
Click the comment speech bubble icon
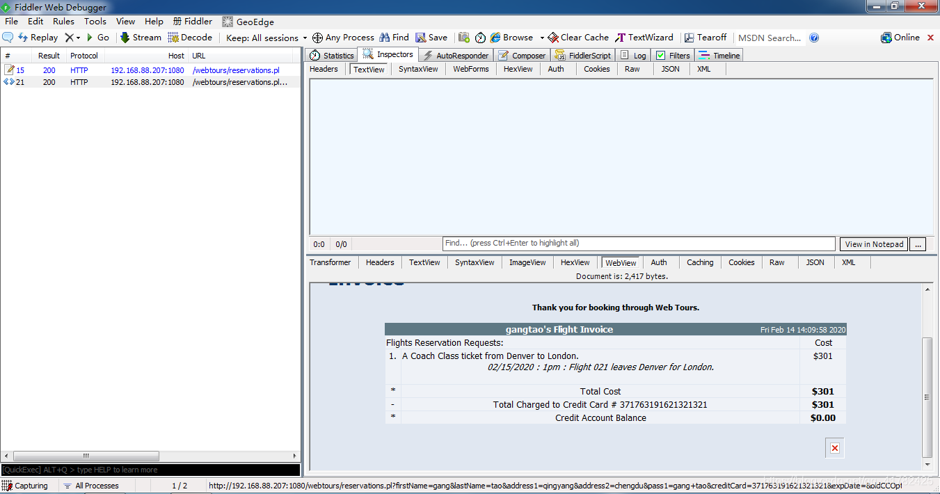click(x=8, y=38)
